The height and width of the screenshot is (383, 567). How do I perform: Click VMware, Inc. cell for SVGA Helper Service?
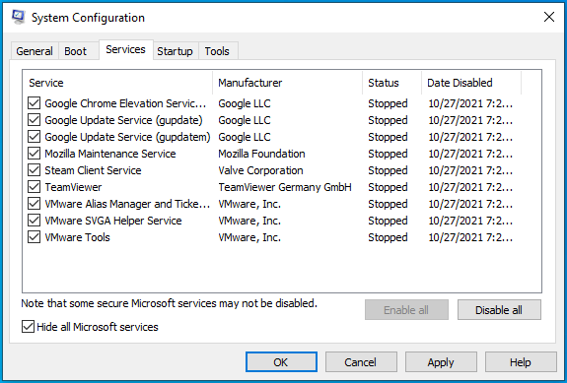[249, 221]
